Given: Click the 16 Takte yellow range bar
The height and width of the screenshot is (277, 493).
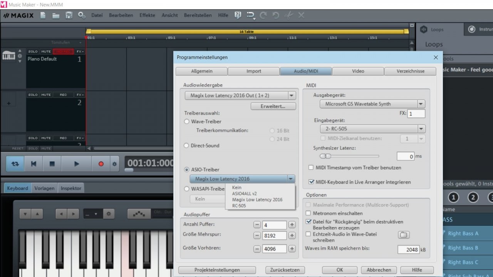Looking at the screenshot, I should point(246,32).
